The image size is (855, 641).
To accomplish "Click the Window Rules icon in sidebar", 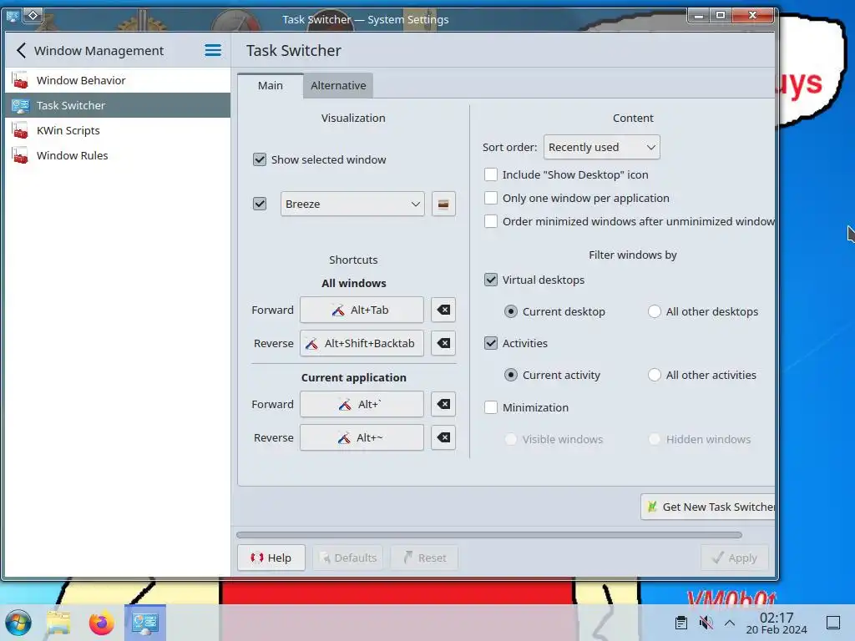I will tap(20, 155).
